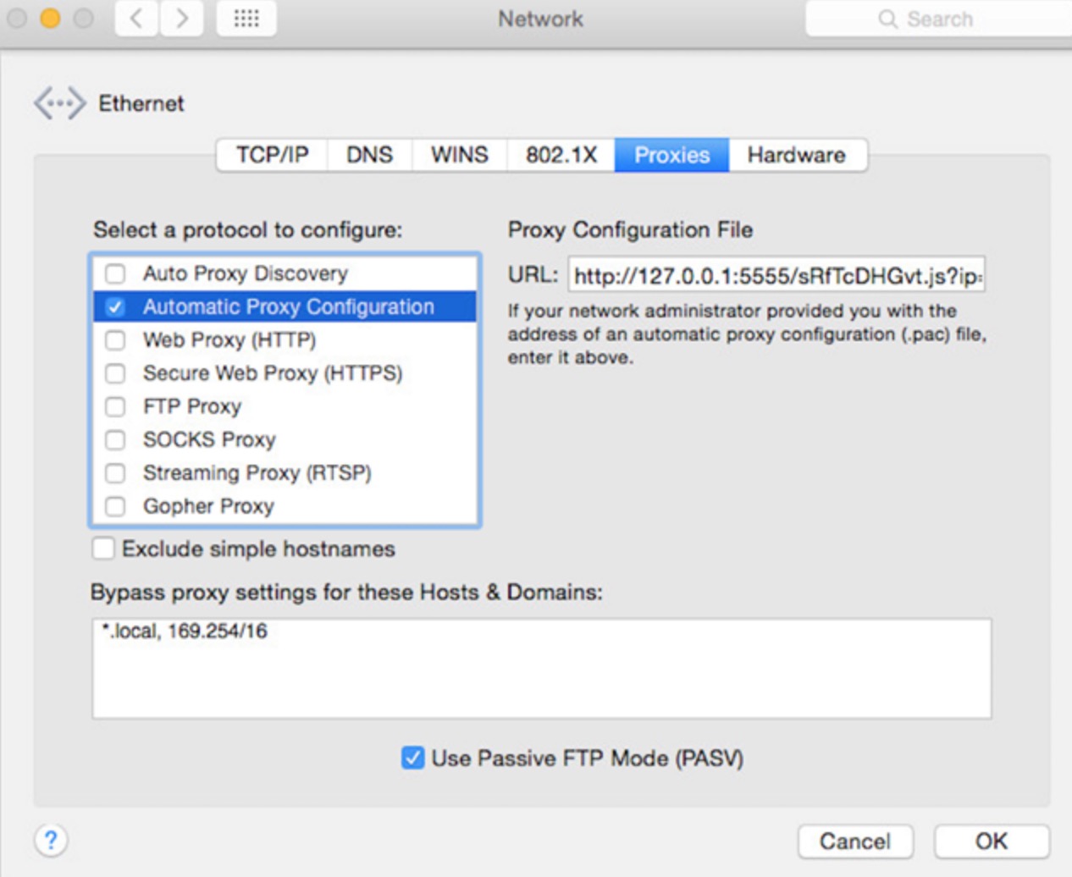Select SOCKS Proxy in protocol list
1072x877 pixels.
(x=285, y=439)
